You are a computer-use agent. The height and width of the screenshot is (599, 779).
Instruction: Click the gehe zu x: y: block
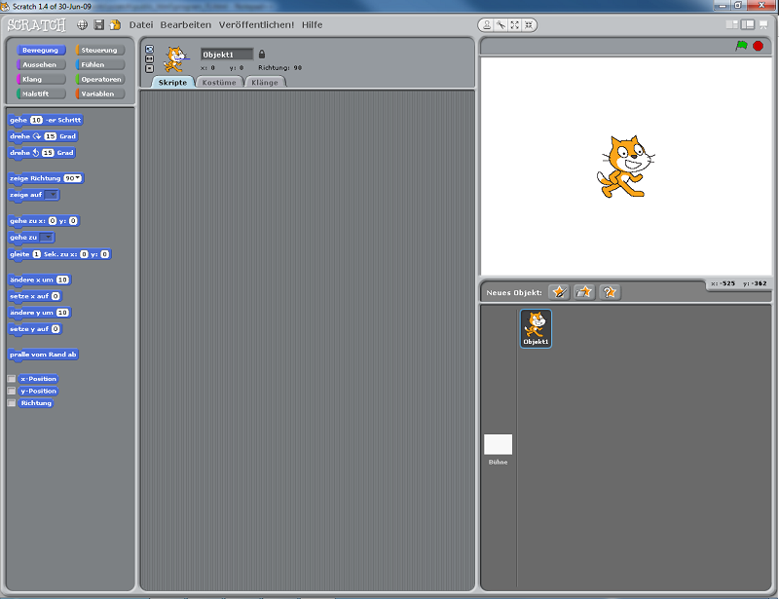pos(44,221)
